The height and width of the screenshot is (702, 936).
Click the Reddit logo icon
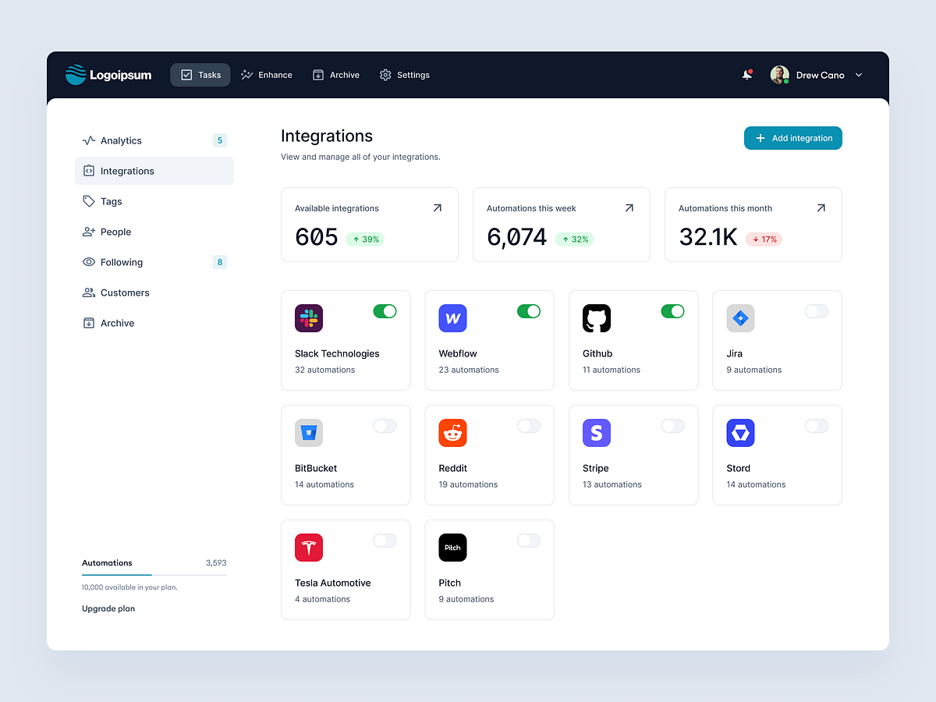click(452, 433)
